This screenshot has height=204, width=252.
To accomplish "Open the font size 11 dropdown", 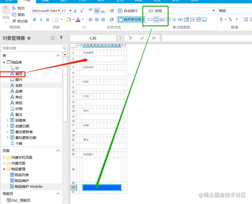I will [71, 11].
